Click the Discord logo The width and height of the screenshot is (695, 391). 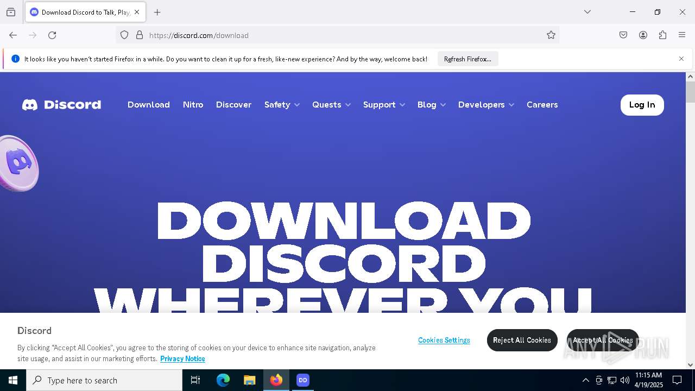coord(61,104)
